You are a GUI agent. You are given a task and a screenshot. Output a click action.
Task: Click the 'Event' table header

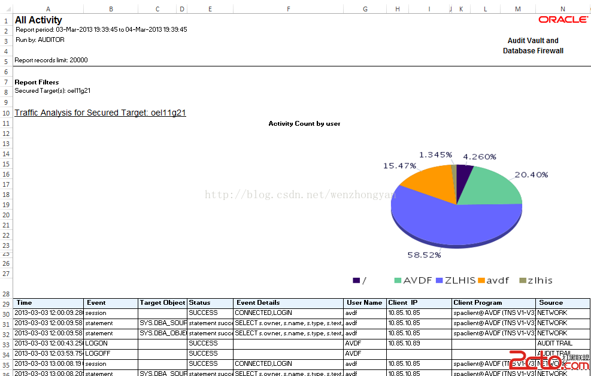(x=111, y=303)
